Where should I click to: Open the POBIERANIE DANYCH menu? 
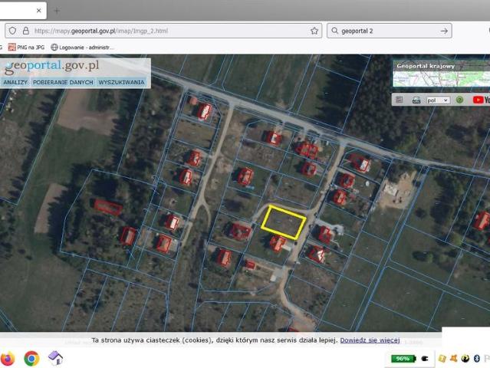pos(63,82)
